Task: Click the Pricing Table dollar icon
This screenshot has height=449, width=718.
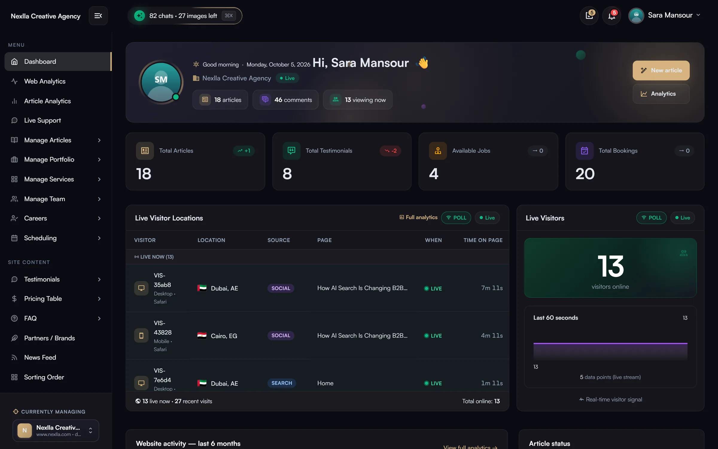Action: click(x=14, y=298)
